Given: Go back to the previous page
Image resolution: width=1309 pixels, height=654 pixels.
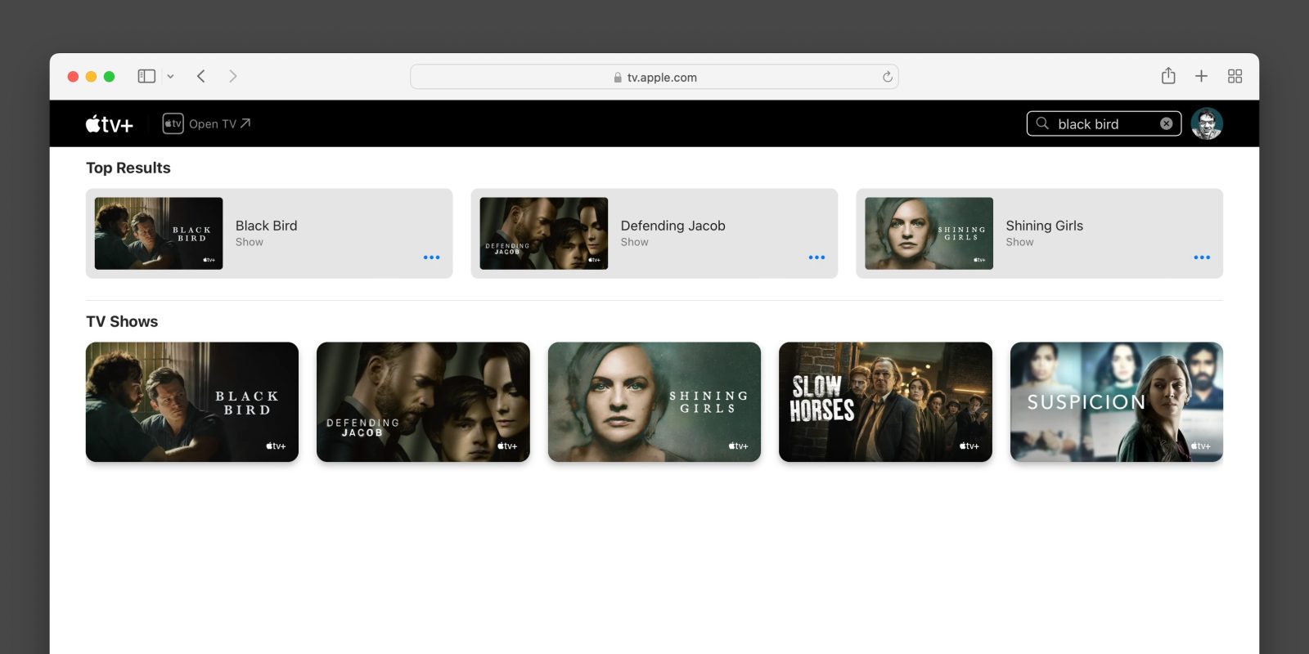Looking at the screenshot, I should pyautogui.click(x=201, y=76).
